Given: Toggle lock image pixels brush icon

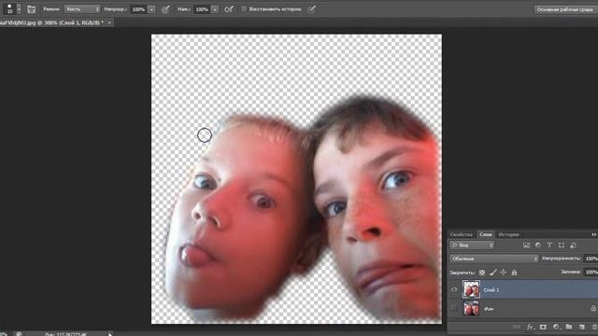Looking at the screenshot, I should point(492,272).
